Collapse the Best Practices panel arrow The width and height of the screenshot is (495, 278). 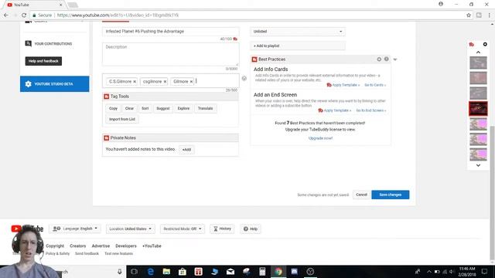pyautogui.click(x=395, y=59)
